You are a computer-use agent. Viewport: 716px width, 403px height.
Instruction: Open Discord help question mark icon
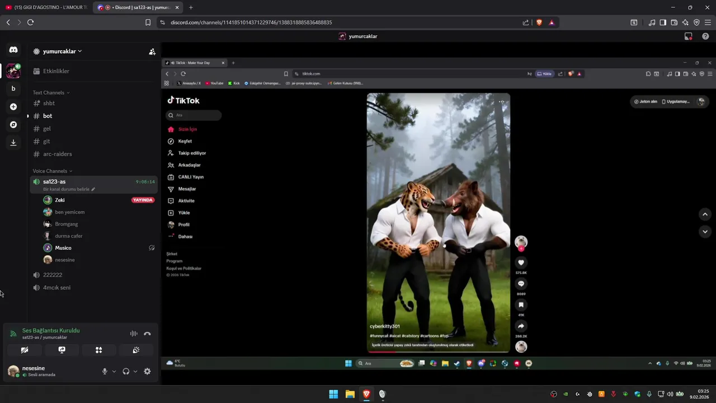(x=705, y=36)
